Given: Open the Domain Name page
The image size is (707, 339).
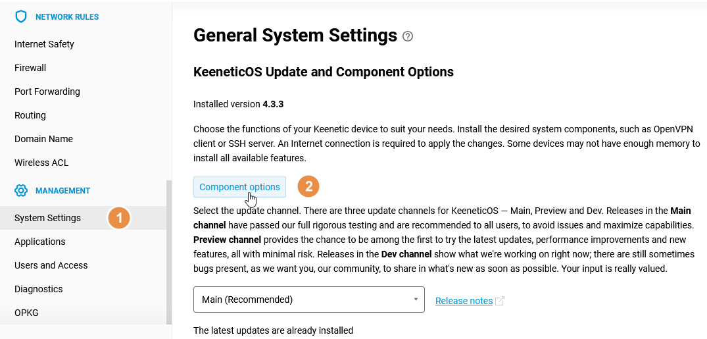Looking at the screenshot, I should tap(43, 139).
